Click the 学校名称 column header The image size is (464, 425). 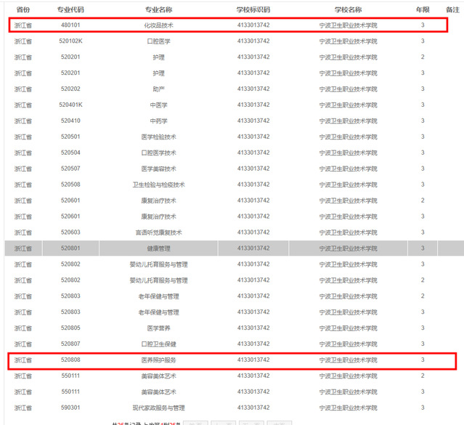click(x=348, y=9)
